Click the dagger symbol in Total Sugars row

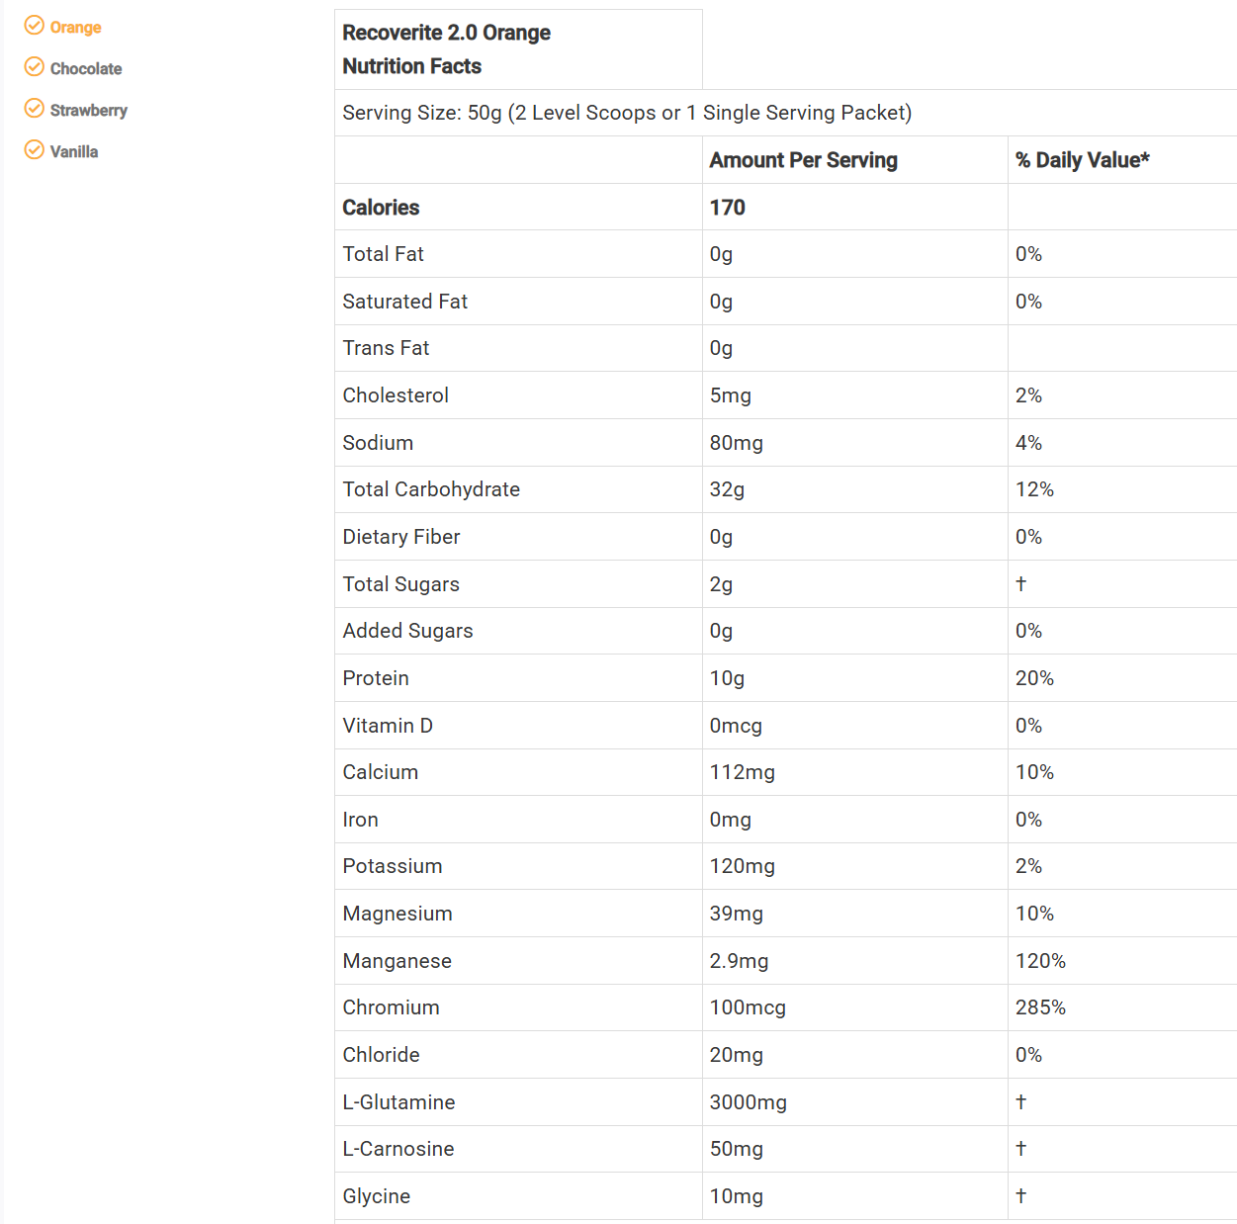point(1020,584)
